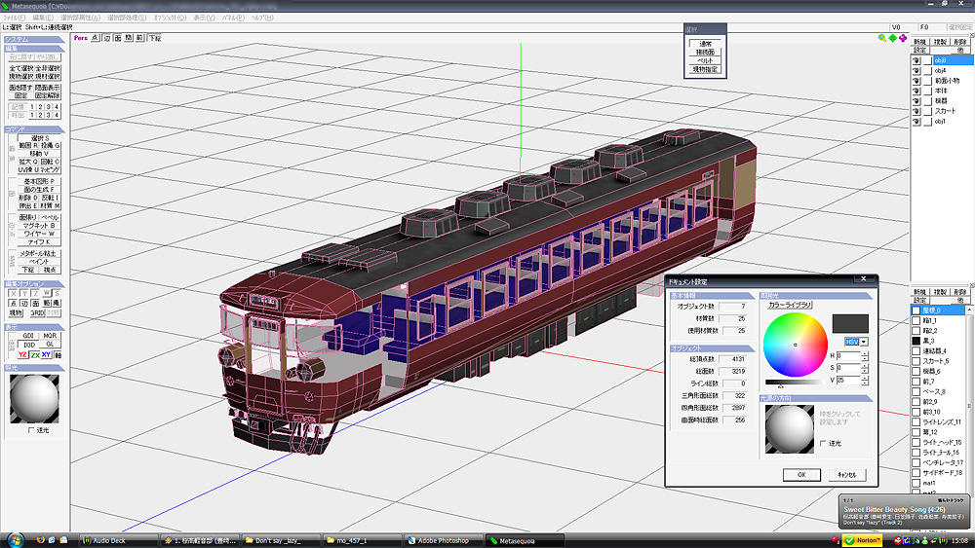Select the 移動 V move command
Image resolution: width=975 pixels, height=548 pixels.
point(39,153)
